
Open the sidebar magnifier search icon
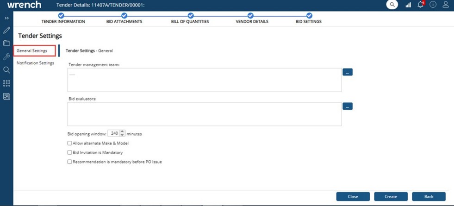(6, 70)
